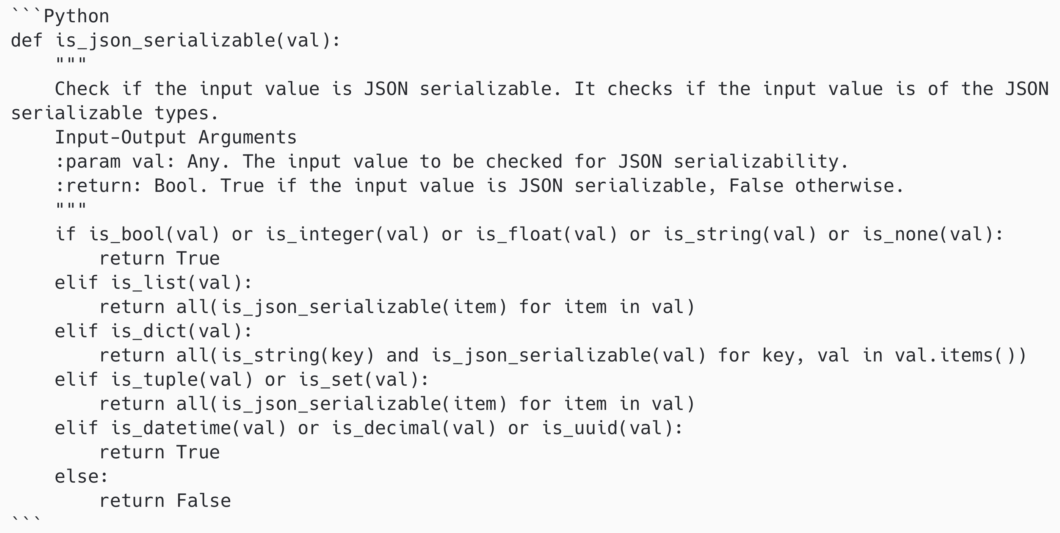Click the "return False" statement
This screenshot has height=533, width=1060.
click(x=165, y=501)
